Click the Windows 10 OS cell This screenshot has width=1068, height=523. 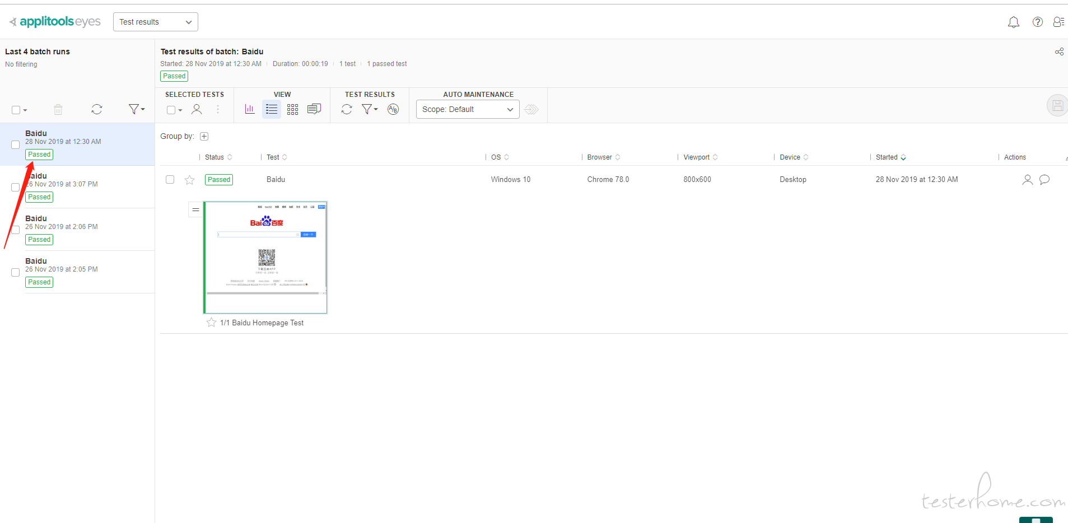click(511, 180)
